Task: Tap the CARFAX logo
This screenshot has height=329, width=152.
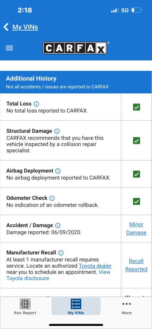Action: [x=75, y=48]
